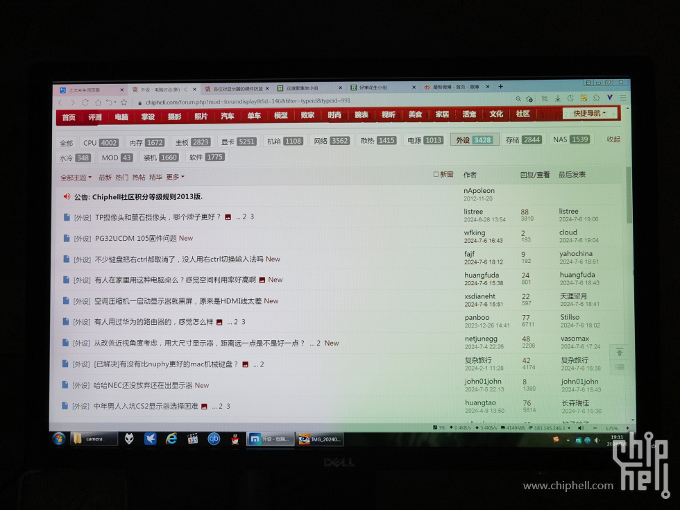Open thread PG32UCDM 105固件问题
This screenshot has height=510, width=680.
(x=136, y=238)
